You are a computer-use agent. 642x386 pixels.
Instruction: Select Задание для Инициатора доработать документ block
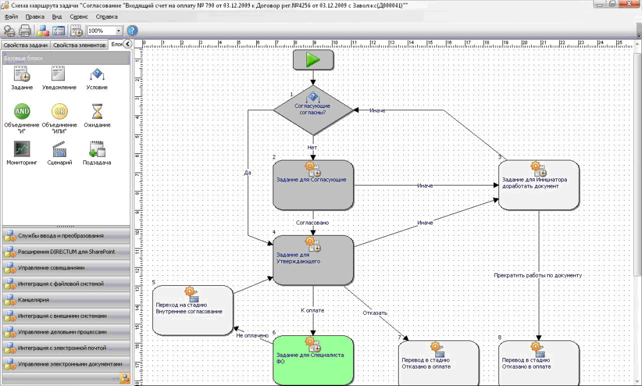(x=539, y=185)
